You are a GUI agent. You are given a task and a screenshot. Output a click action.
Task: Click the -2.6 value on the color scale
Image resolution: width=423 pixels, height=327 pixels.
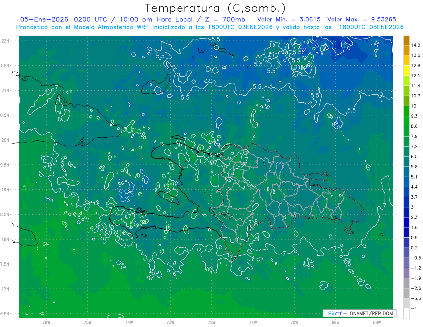[x=416, y=288]
